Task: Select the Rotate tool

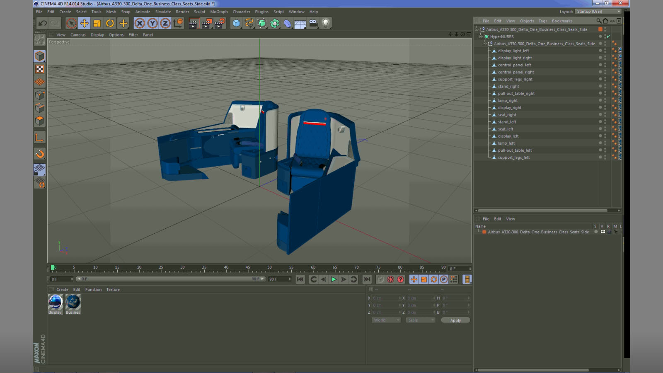Action: [x=110, y=23]
